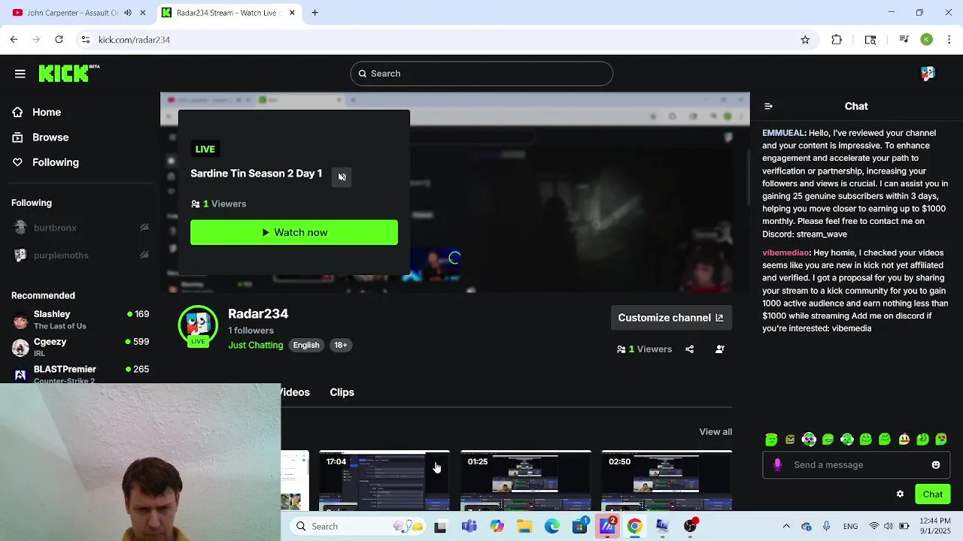The image size is (963, 541).
Task: Open the Chrome three-dot menu
Action: 949,40
